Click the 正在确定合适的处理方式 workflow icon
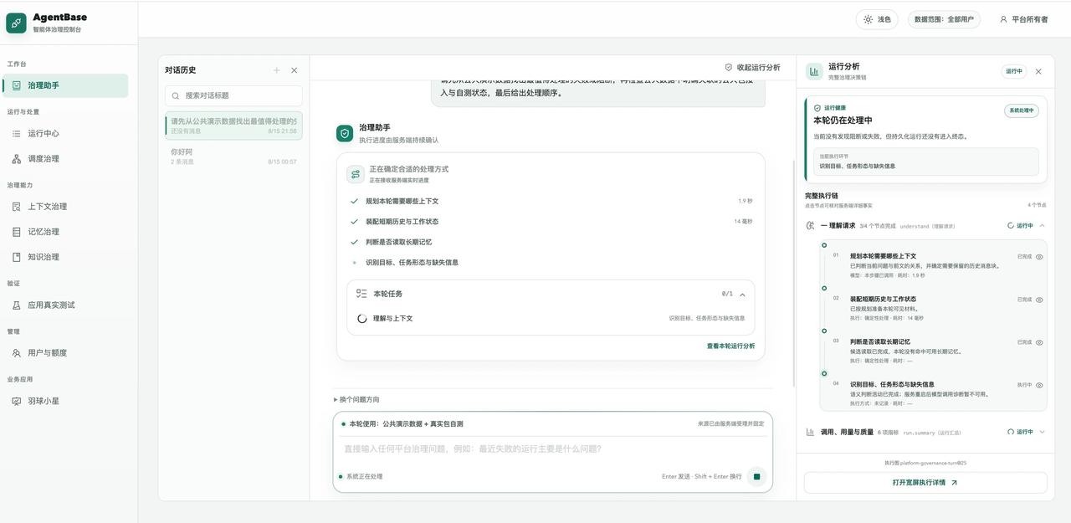 356,174
